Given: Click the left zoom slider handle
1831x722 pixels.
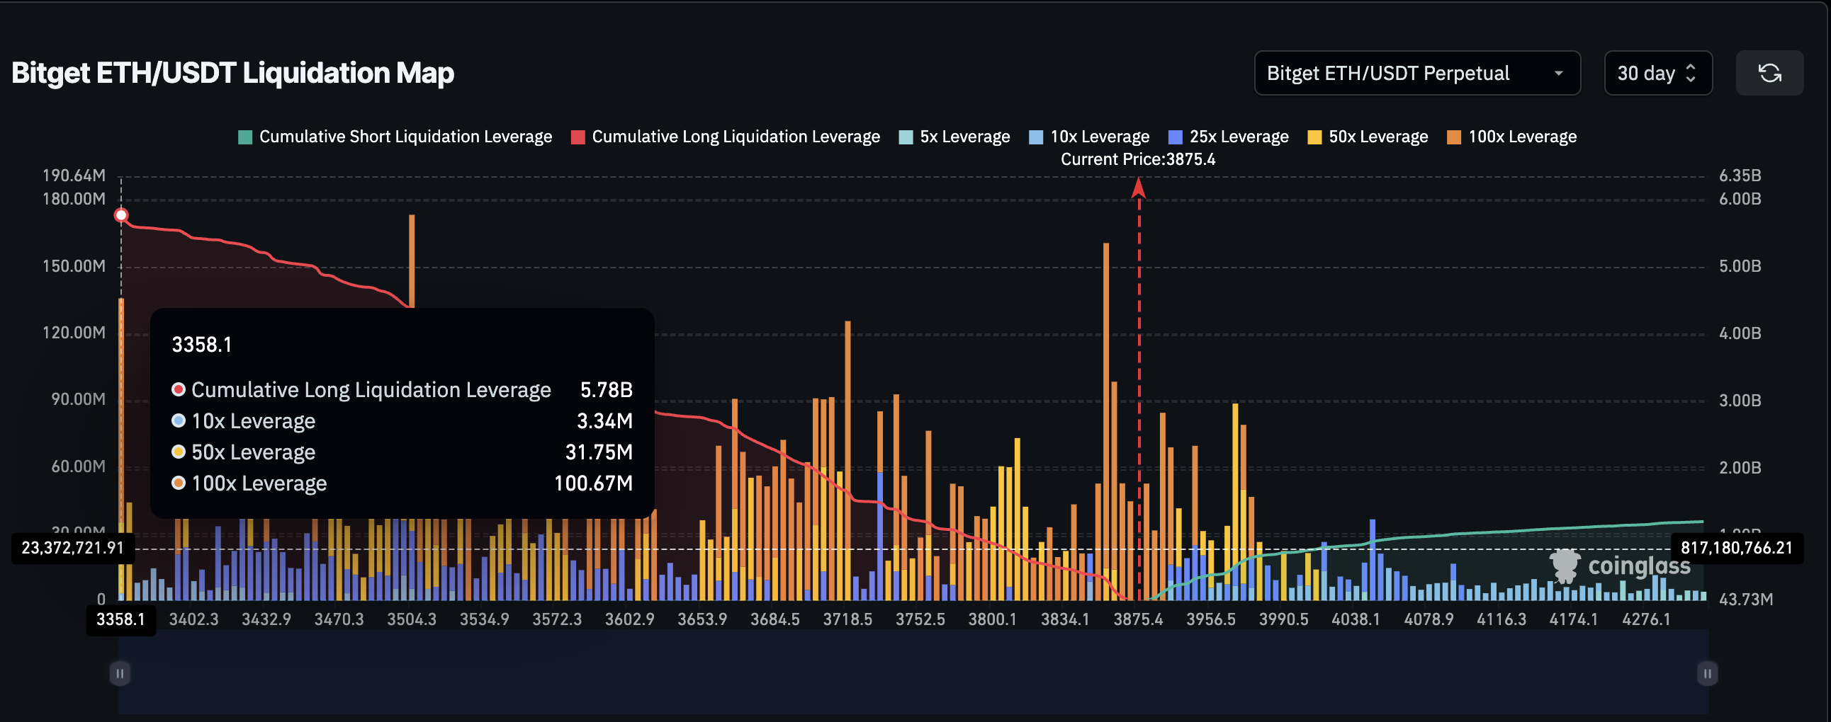Looking at the screenshot, I should tap(120, 673).
